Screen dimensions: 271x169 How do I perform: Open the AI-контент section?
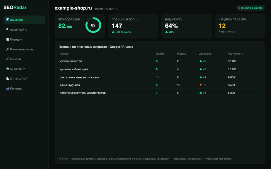(24, 69)
